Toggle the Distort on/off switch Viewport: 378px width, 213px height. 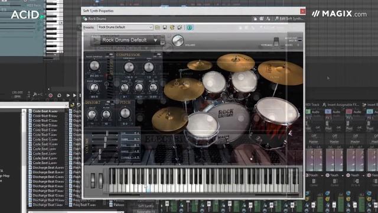[110, 102]
